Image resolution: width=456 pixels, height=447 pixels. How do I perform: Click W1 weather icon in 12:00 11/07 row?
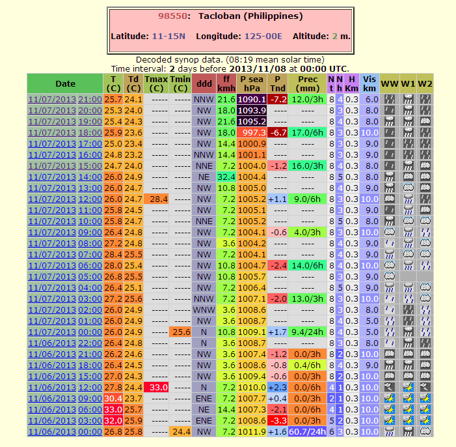tap(408, 199)
